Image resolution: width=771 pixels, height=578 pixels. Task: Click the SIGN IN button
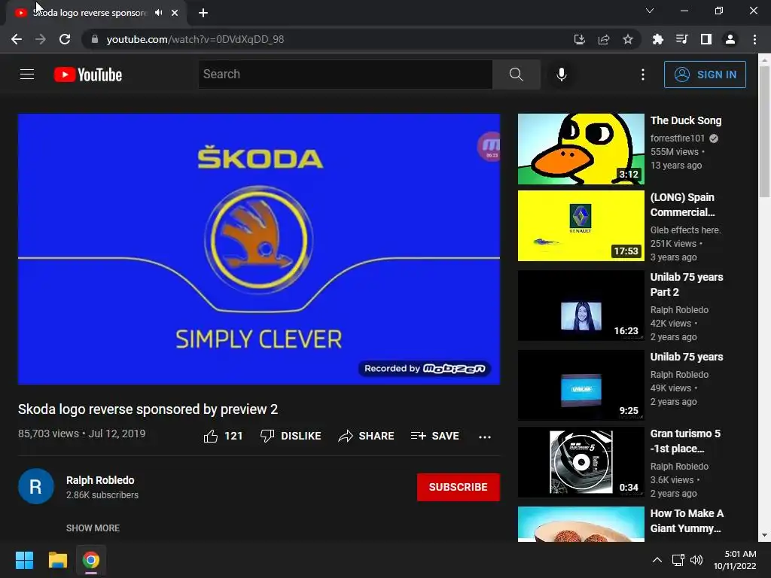tap(705, 75)
